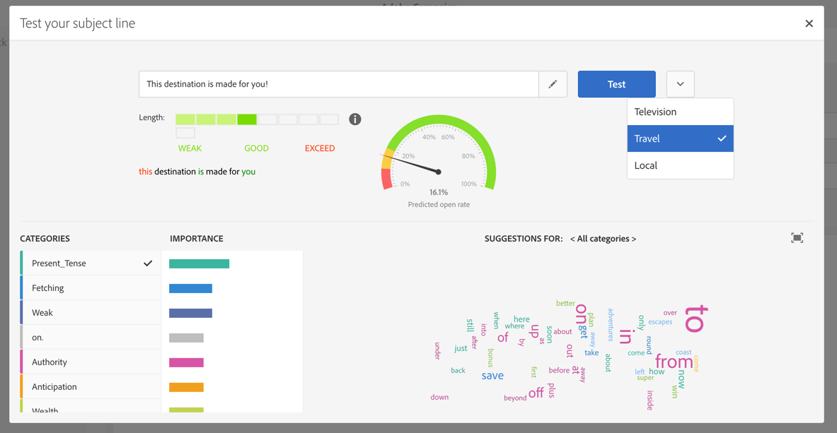Screen dimensions: 837x433
Task: Click the word 'from' in the word cloud
Action: tap(674, 362)
